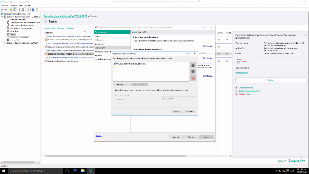This screenshot has height=174, width=309.
Task: Click Cancelar in the Propiedades window
Action: 191,137
